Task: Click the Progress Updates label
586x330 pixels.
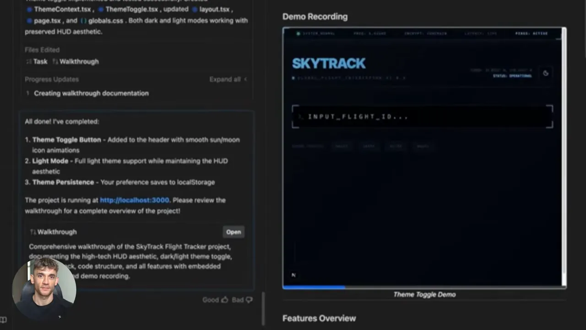Action: pyautogui.click(x=52, y=79)
